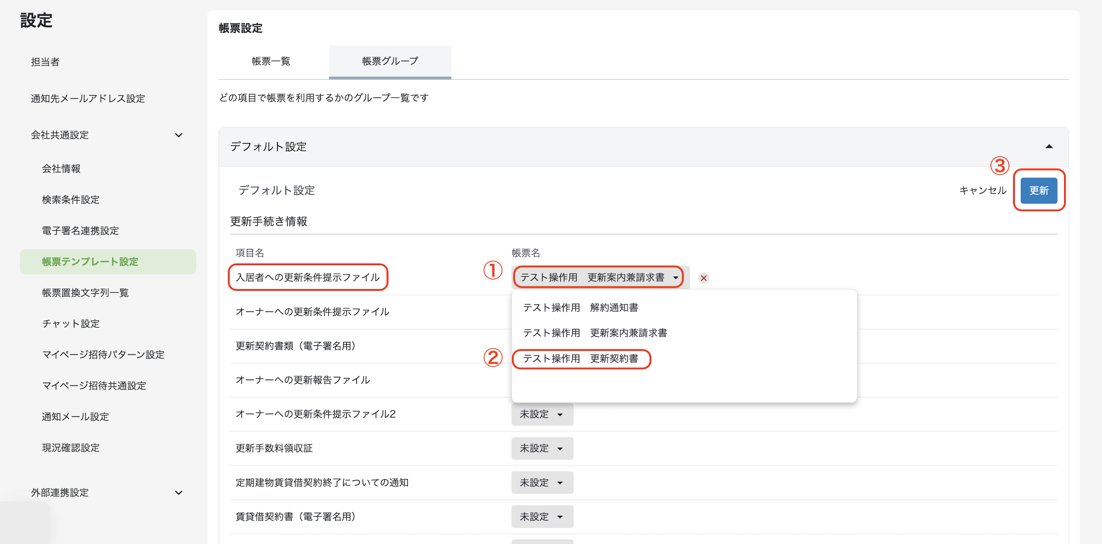This screenshot has width=1102, height=544.
Task: Click 更新契約書類（電子署名用） row label
Action: [296, 346]
